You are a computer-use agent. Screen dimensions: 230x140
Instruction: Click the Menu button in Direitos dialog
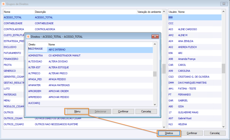(77, 112)
